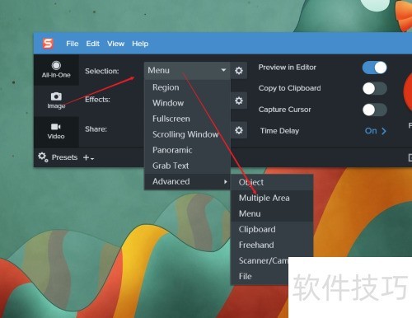Image resolution: width=412 pixels, height=318 pixels.
Task: Click the Preview in Editor label
Action: [288, 68]
